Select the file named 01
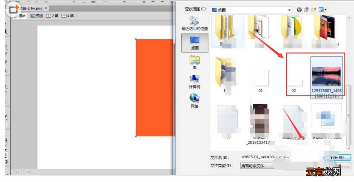The height and width of the screenshot is (182, 354). point(260,80)
